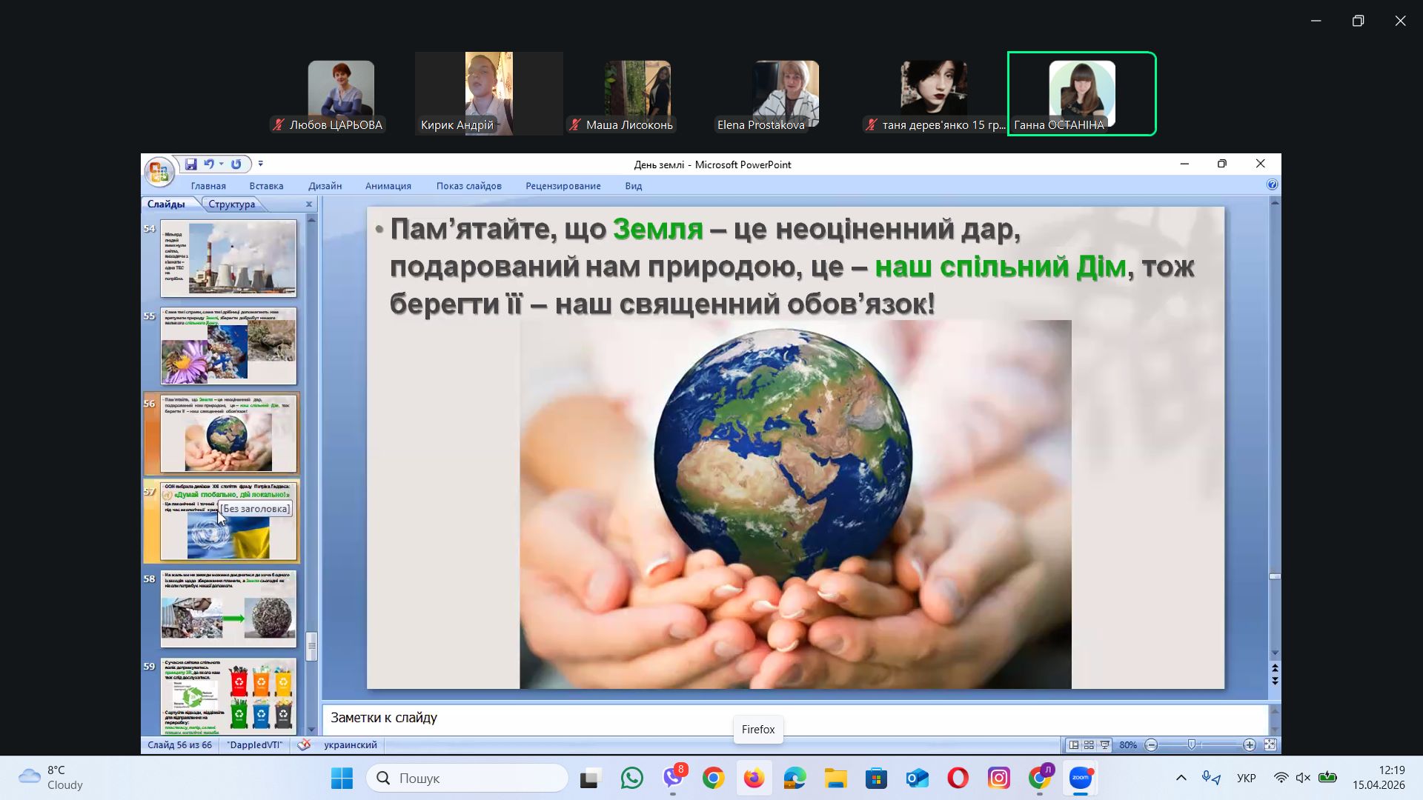Click the Office button orb
The image size is (1423, 800).
[x=158, y=172]
